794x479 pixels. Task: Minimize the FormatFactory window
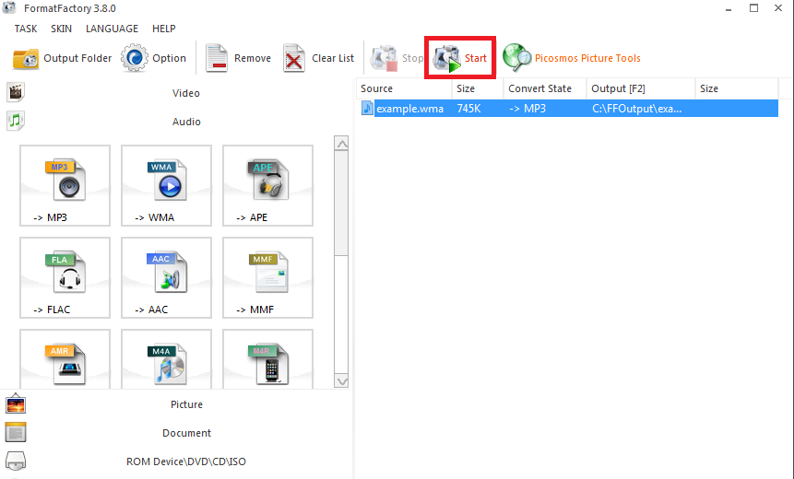point(729,8)
